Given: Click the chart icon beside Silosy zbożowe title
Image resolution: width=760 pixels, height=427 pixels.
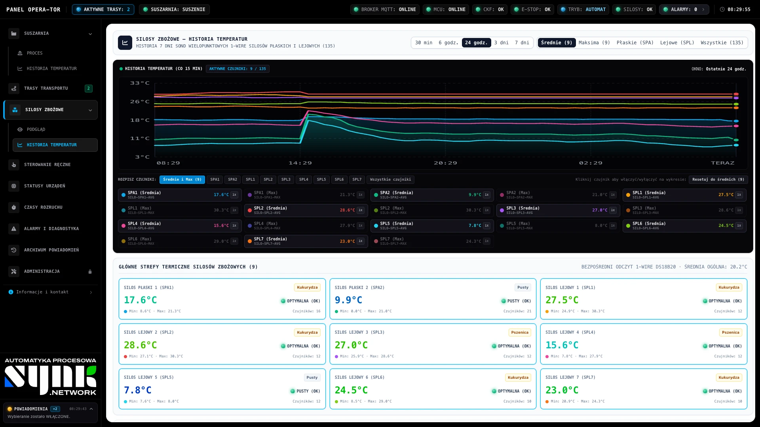Looking at the screenshot, I should point(125,43).
